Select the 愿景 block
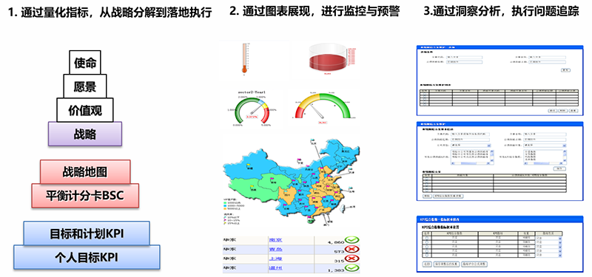Viewport: 592px width, 277px height. click(85, 86)
